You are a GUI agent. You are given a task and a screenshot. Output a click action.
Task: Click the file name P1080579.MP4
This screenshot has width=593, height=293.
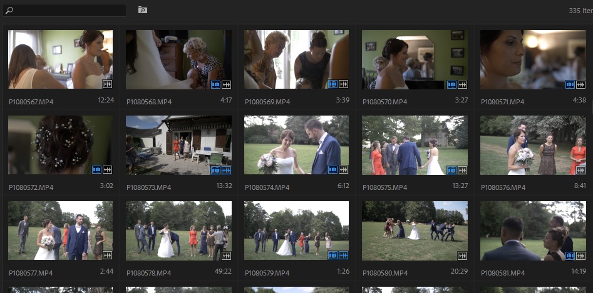[267, 273]
